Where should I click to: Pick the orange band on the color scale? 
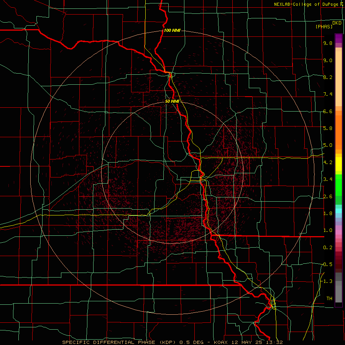click(338, 132)
